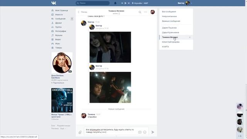The image size is (247, 139).
Task: Click Виктор's avatar beside the forwarded message
Action: tap(83, 23)
